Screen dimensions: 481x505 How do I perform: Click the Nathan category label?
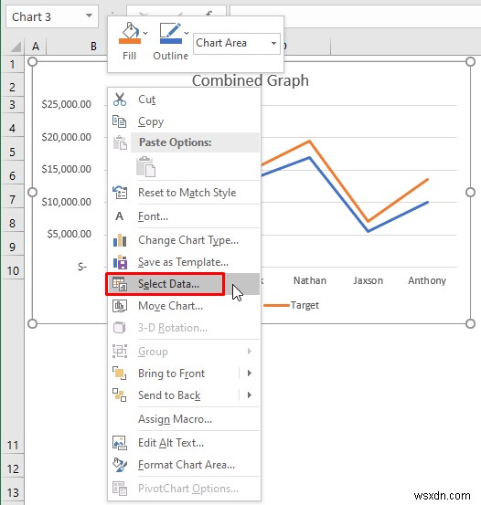[310, 280]
